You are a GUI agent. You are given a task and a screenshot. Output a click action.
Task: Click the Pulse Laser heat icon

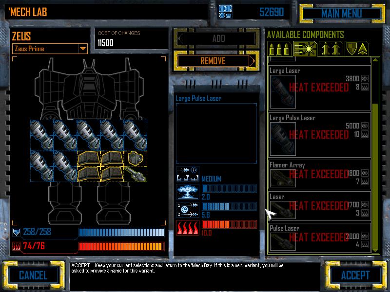coord(365,245)
